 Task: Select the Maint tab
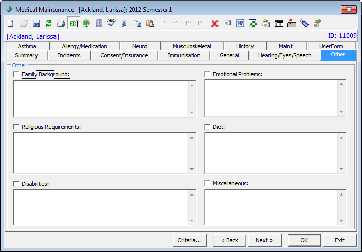(x=285, y=46)
